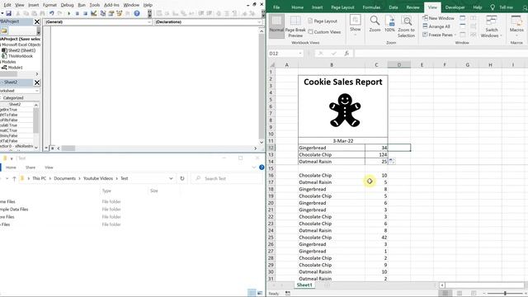
Task: Switch File Explorer to details view icon
Action: point(252,293)
